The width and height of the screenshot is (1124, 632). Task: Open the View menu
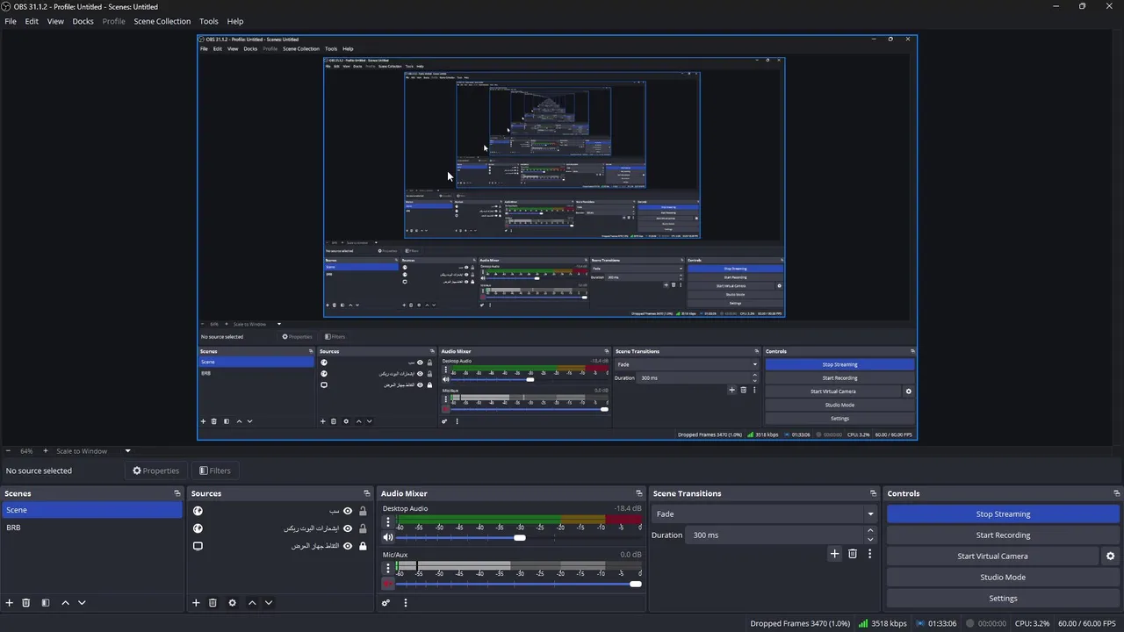coord(55,21)
